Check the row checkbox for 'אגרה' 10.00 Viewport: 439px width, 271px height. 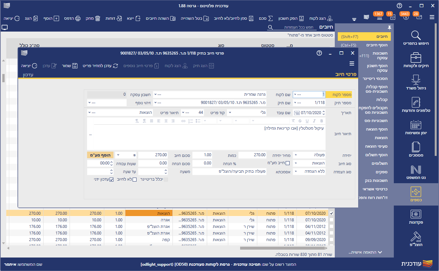pos(331,220)
